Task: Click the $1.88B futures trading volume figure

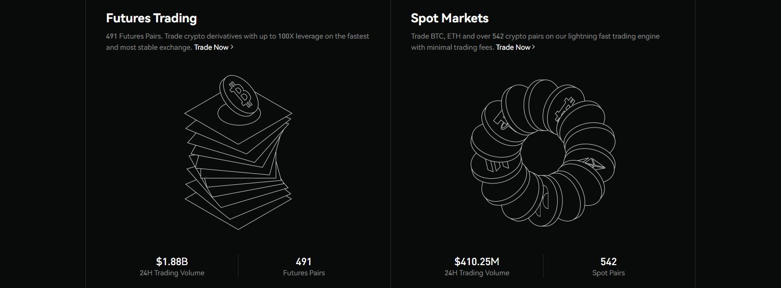Action: pos(172,262)
